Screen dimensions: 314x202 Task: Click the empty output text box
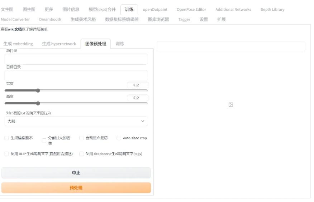[x=231, y=46]
